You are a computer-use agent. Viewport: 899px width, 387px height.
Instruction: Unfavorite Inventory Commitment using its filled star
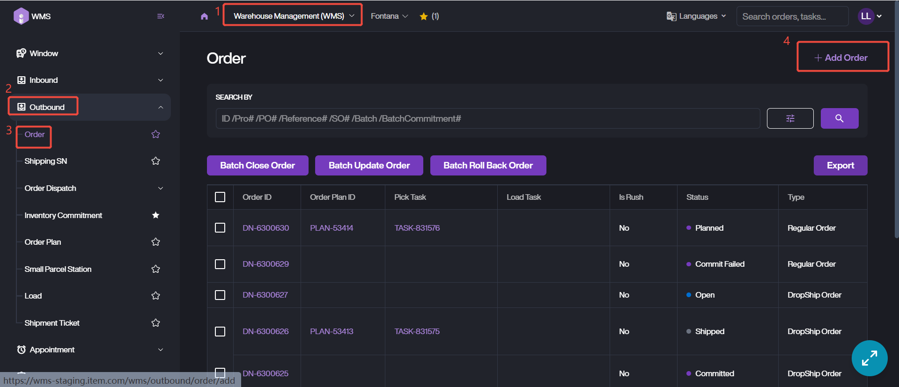pyautogui.click(x=156, y=215)
